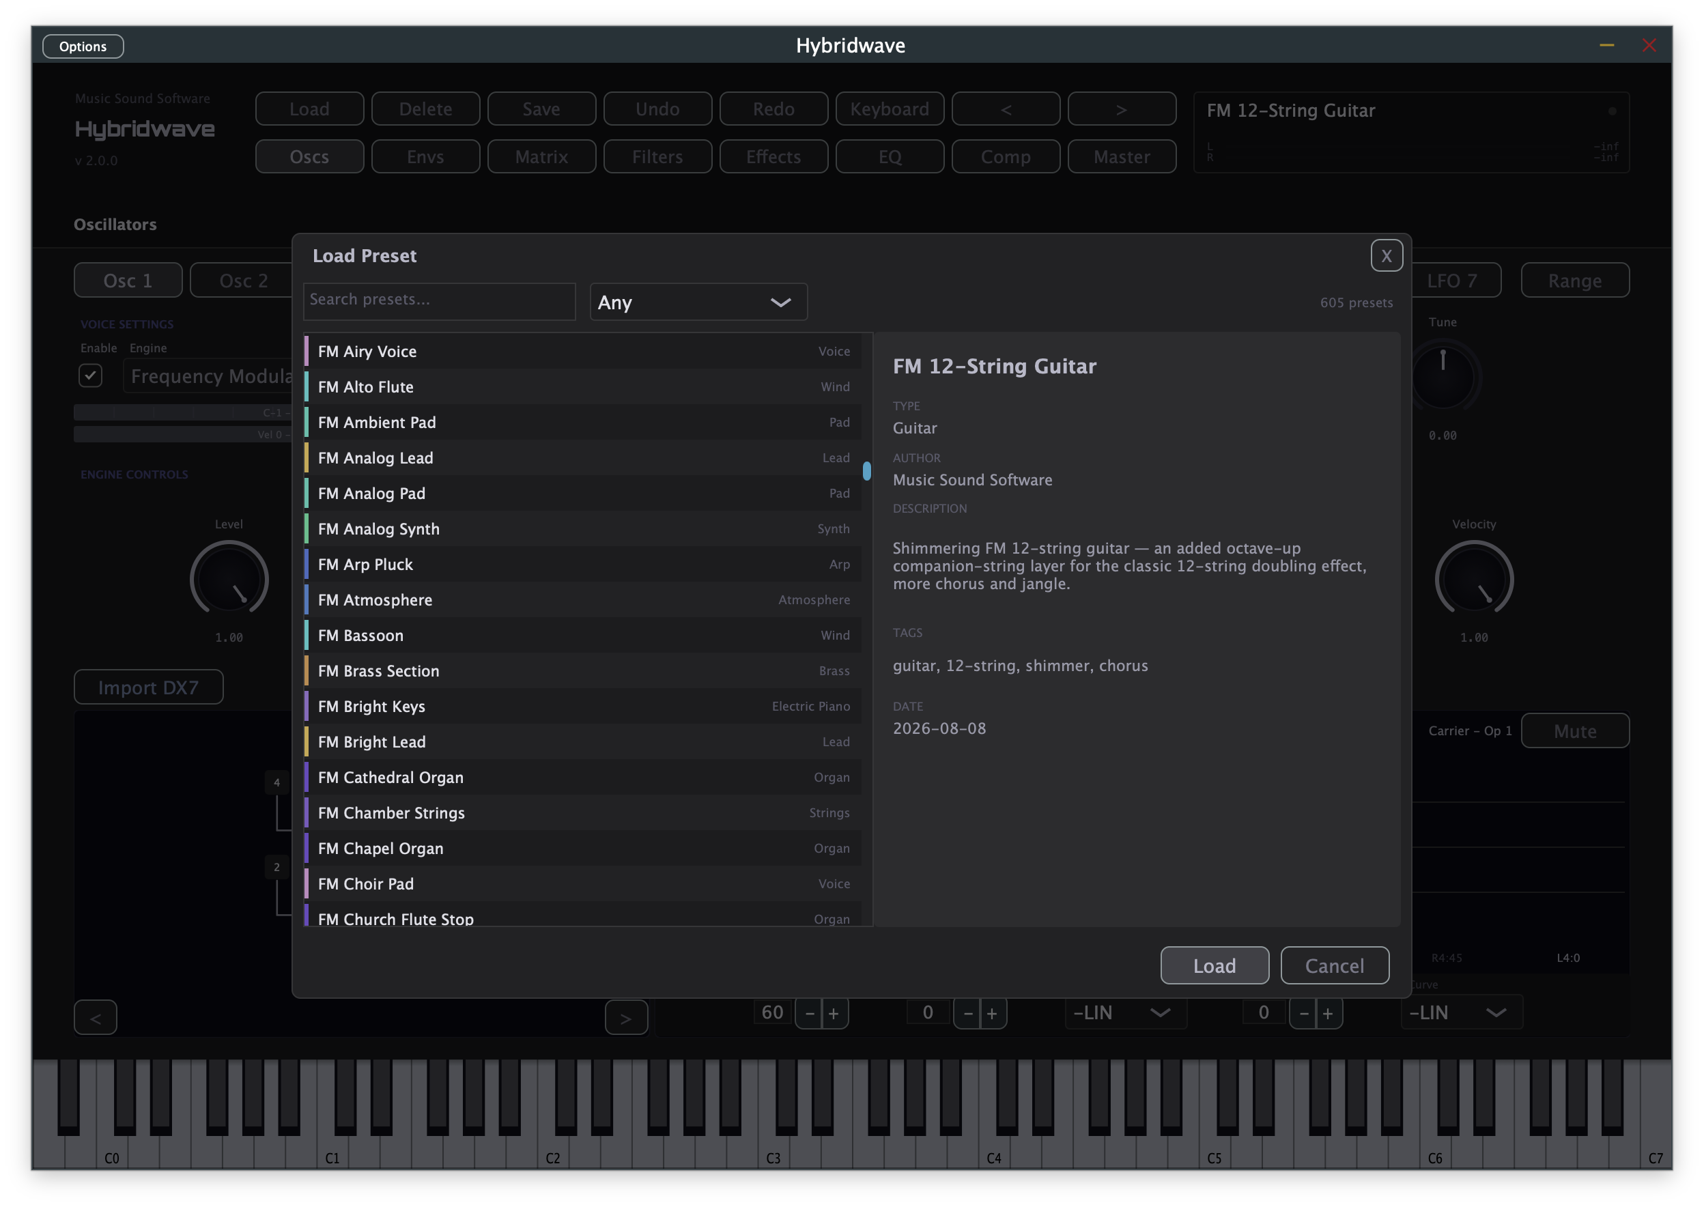The height and width of the screenshot is (1207, 1704).
Task: Select the FM Arp Pluck preset
Action: (582, 565)
